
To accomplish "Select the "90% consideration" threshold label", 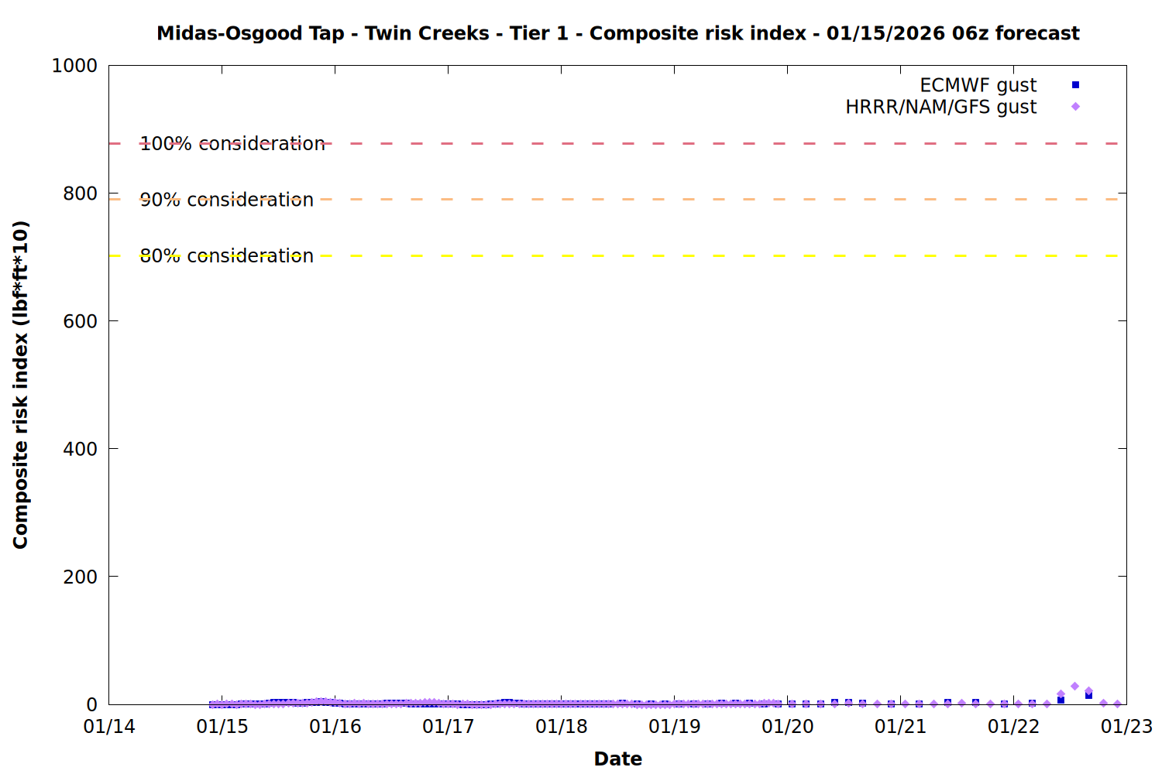I will pos(227,200).
